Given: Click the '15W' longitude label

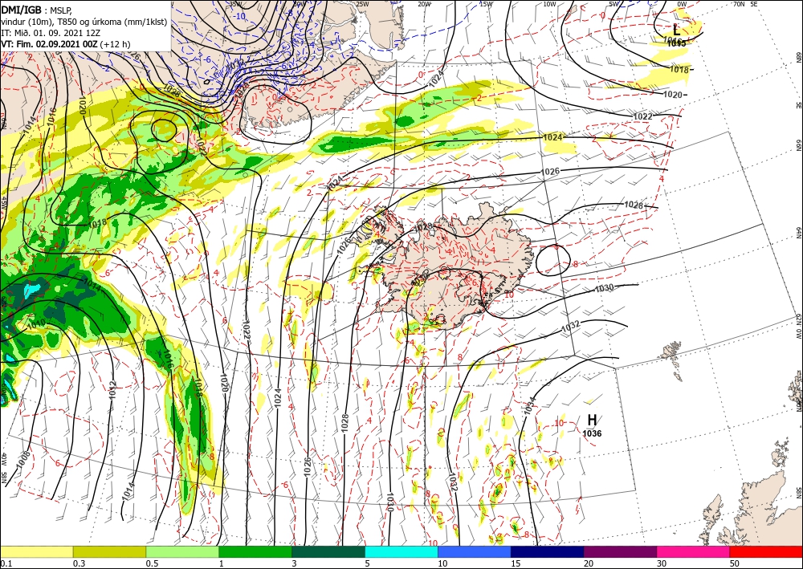Looking at the screenshot, I should pyautogui.click(x=487, y=4).
